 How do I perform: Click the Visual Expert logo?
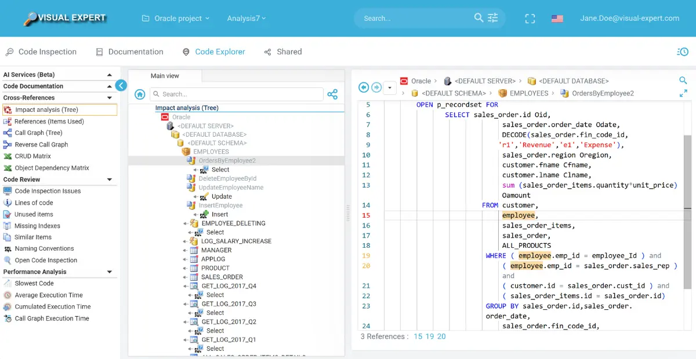click(64, 18)
